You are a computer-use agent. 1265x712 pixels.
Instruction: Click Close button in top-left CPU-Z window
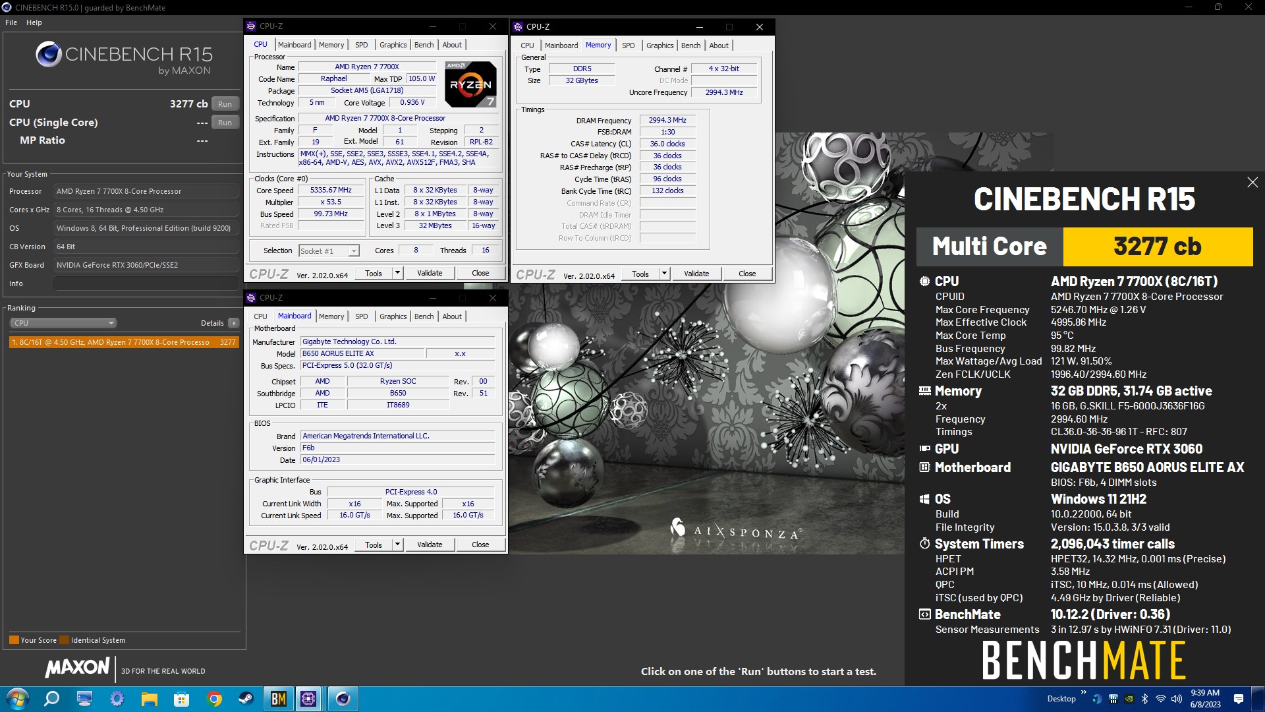(x=480, y=273)
